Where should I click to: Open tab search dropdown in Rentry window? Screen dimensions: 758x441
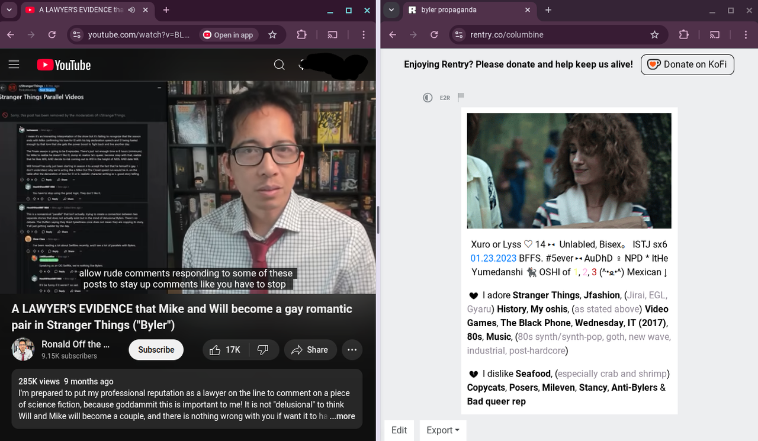coord(390,10)
